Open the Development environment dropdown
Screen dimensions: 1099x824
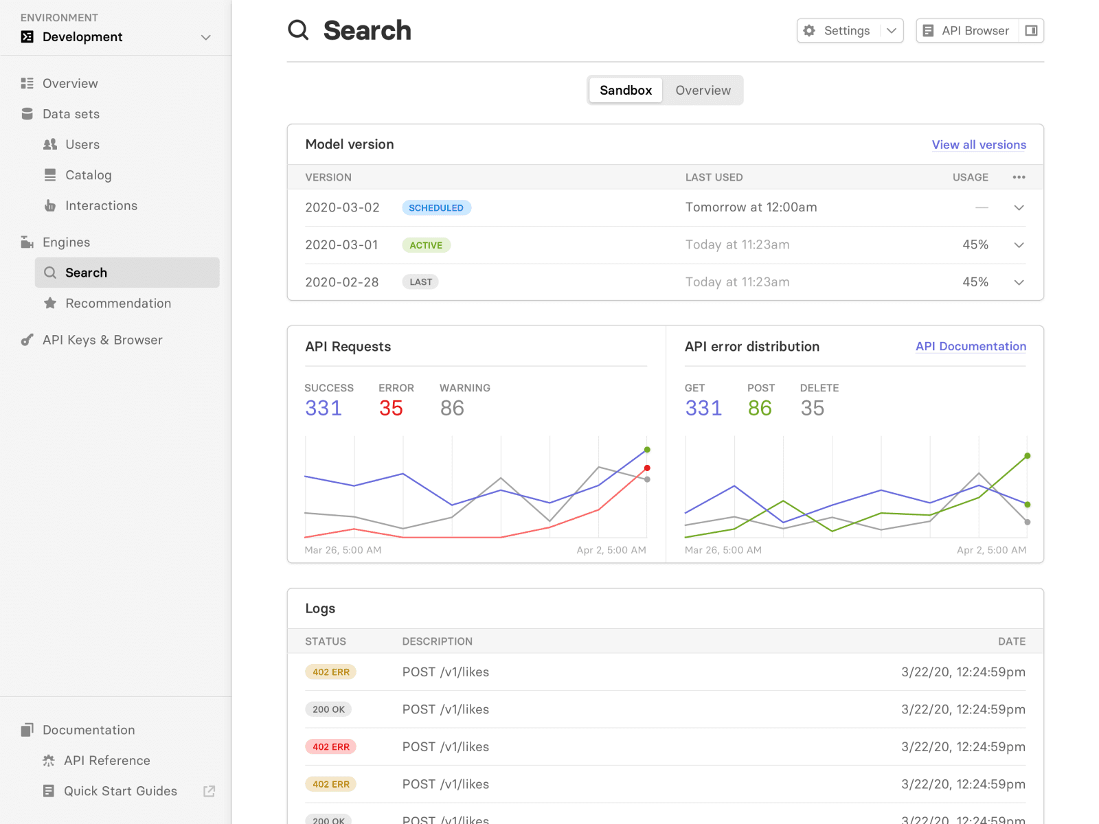pyautogui.click(x=205, y=37)
